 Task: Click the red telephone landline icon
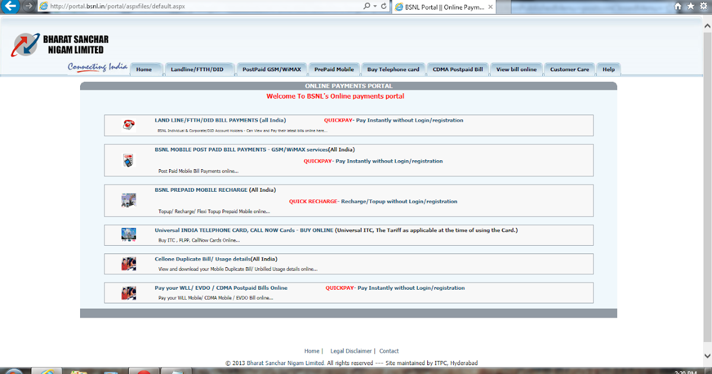(129, 125)
